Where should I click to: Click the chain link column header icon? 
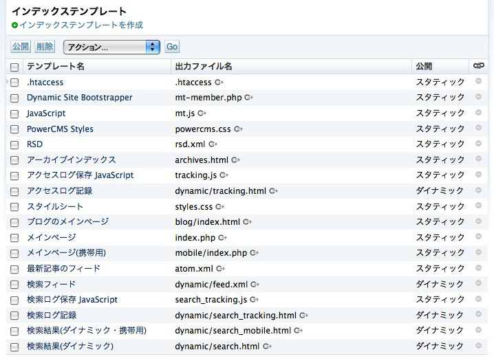click(x=479, y=66)
